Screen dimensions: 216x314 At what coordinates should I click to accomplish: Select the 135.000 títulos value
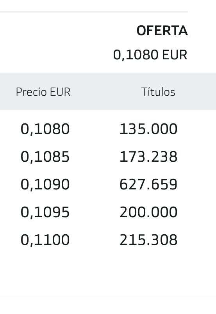148,129
